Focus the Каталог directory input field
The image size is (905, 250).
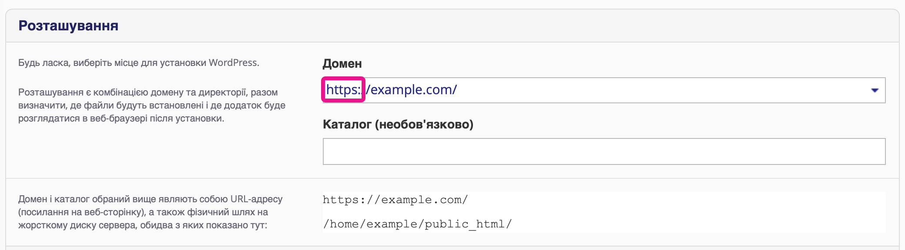pyautogui.click(x=604, y=151)
